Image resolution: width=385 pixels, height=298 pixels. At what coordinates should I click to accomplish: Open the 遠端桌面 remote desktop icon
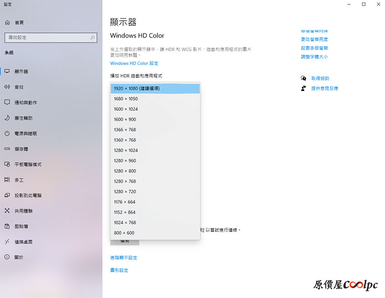tap(7, 242)
